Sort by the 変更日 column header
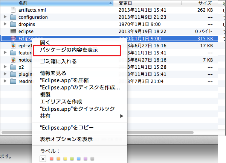This screenshot has height=163, width=226. coord(147,3)
